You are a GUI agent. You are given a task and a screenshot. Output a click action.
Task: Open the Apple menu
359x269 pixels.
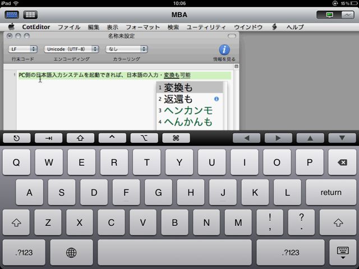click(x=11, y=27)
